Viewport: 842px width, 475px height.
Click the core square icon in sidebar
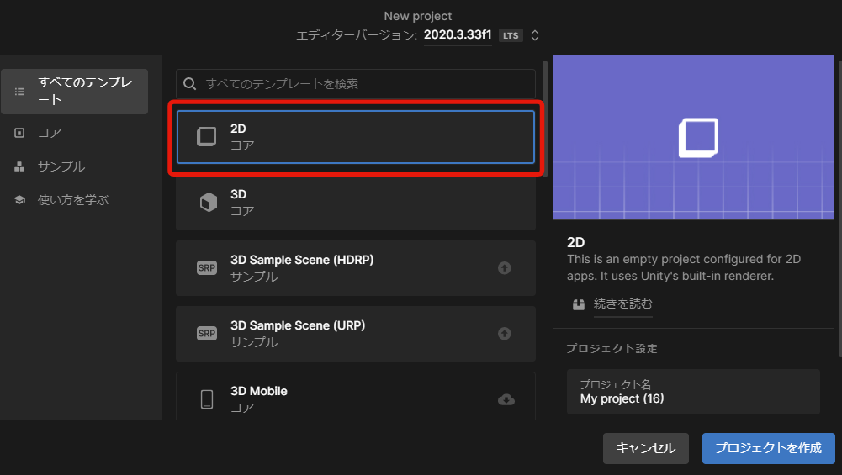(x=19, y=133)
